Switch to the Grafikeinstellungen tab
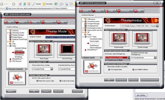Viewport: 165px width, 100px height. [88, 15]
